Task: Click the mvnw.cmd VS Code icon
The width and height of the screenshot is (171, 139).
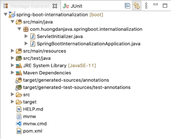Action: point(19,124)
